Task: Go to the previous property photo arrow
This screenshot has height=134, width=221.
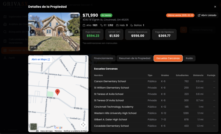Action: click(32, 32)
